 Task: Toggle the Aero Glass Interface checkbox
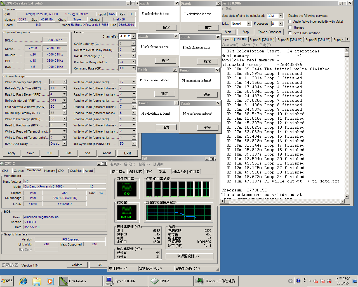point(290,33)
